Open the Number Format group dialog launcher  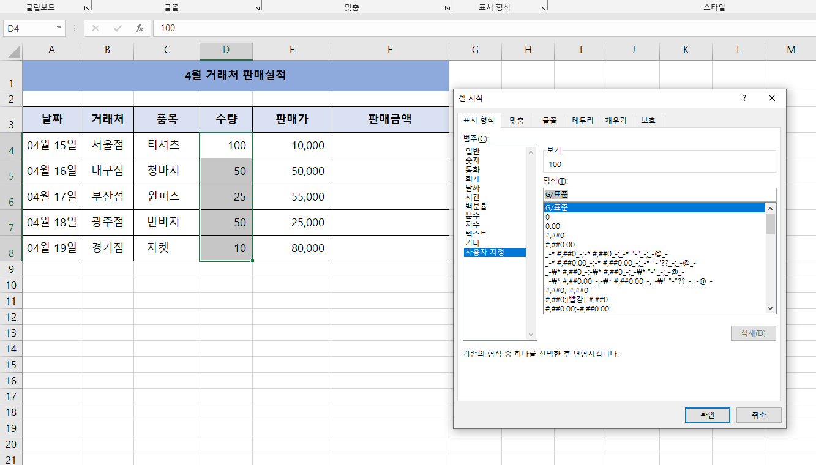[543, 8]
